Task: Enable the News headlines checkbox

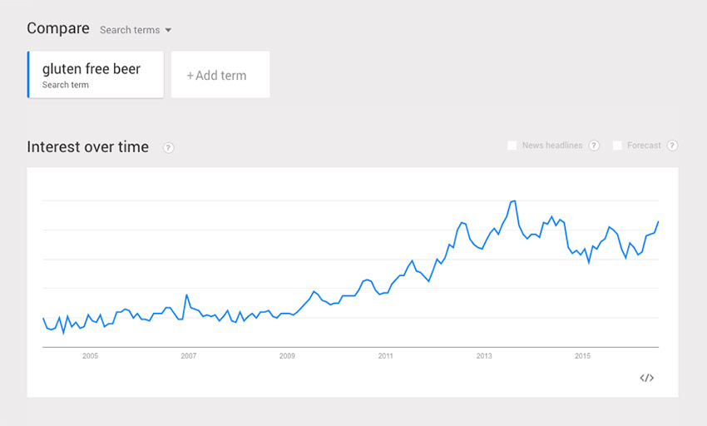Action: 512,146
